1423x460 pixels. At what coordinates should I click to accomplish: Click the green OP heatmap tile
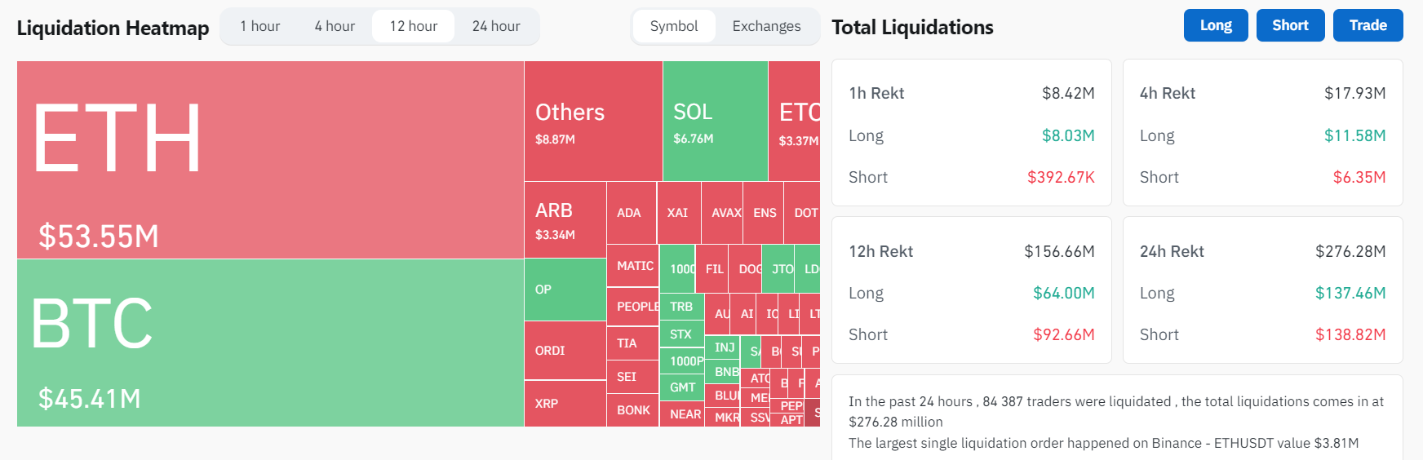point(565,290)
